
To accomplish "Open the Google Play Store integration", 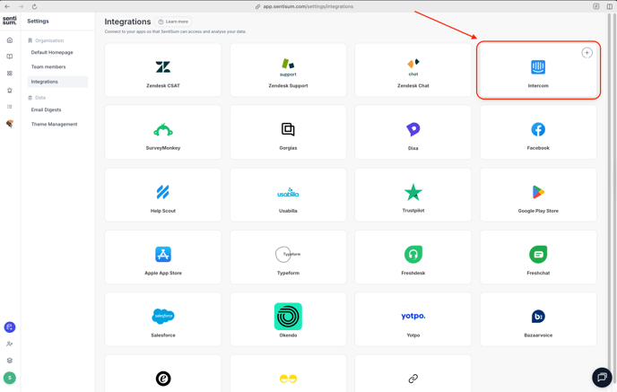I will [x=538, y=195].
